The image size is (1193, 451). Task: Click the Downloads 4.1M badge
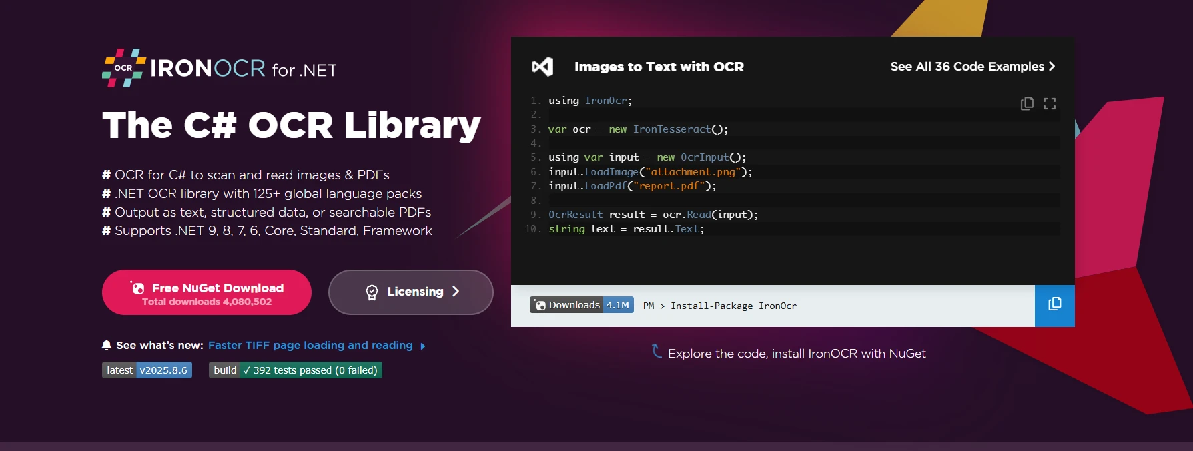tap(582, 305)
